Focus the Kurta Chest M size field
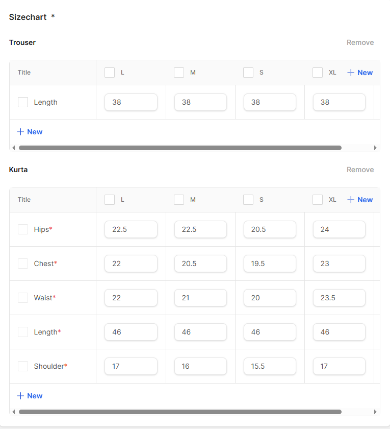390x429 pixels. click(x=200, y=264)
